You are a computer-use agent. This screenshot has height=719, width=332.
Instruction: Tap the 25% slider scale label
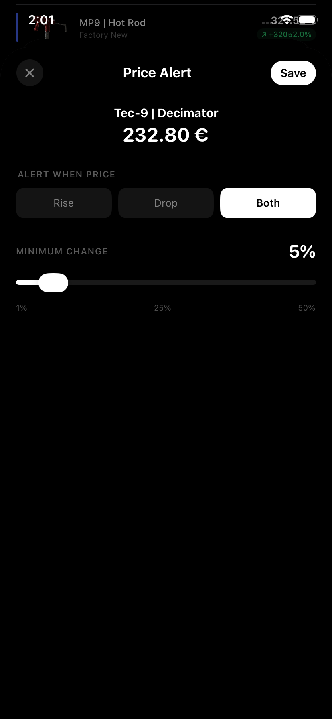pos(162,308)
